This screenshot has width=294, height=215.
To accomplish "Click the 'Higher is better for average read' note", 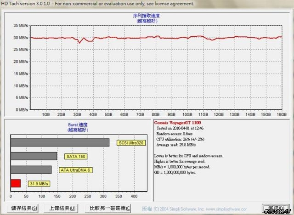I will pos(180,161).
